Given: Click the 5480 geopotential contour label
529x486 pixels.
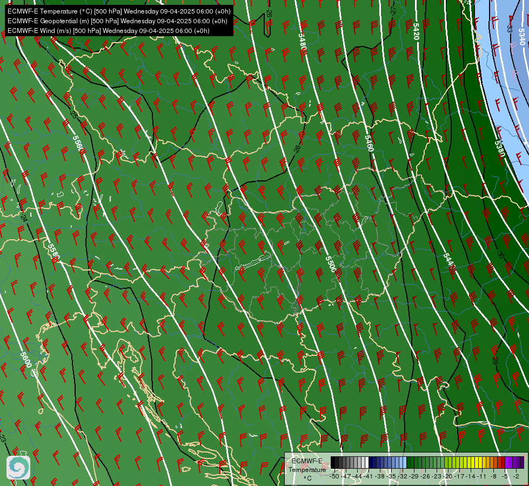Looking at the screenshot, I should point(302,41).
